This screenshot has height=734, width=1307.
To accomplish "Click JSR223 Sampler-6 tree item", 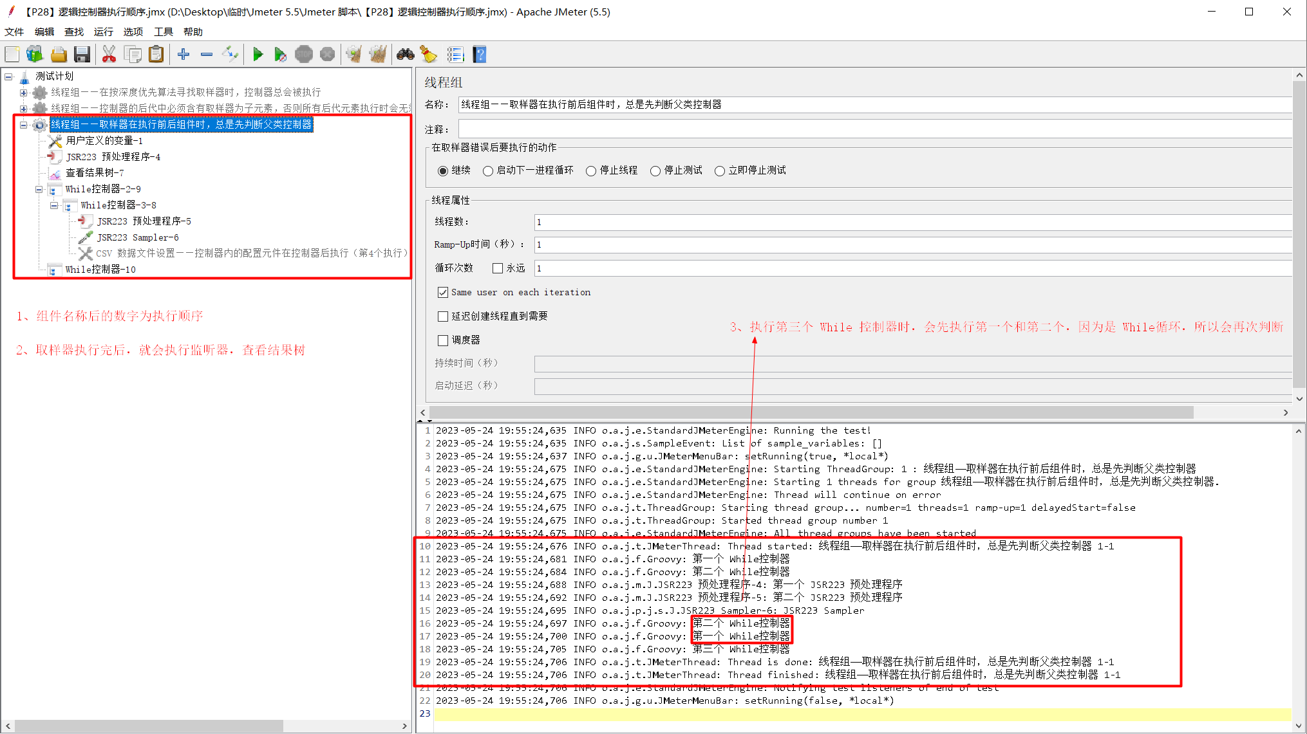I will tap(138, 237).
